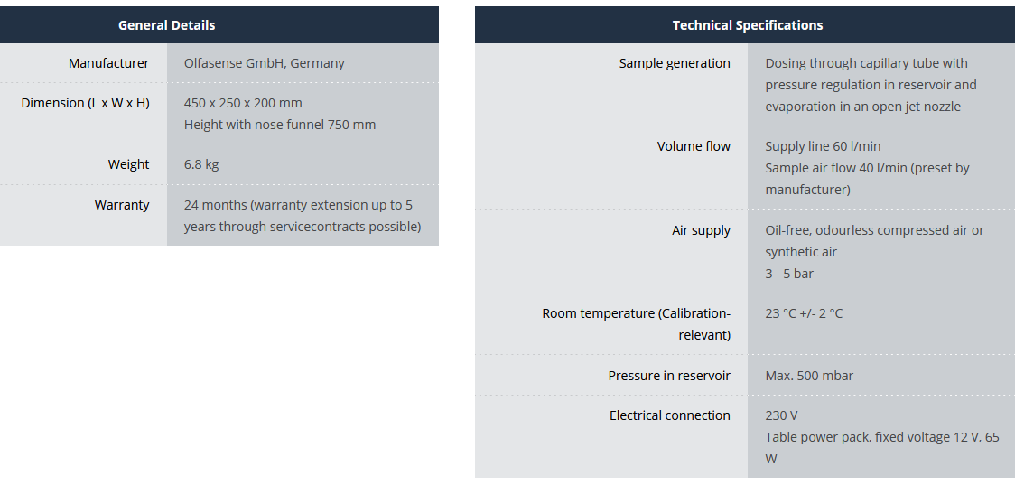This screenshot has height=503, width=1015.
Task: Click the 6.8 kg weight value
Action: coord(201,164)
